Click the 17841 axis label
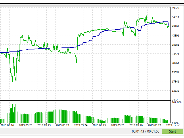 [x=176, y=81]
